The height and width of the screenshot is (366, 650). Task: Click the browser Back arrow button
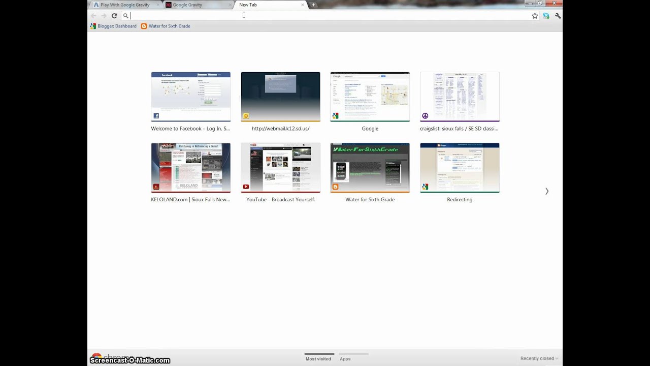[x=93, y=16]
